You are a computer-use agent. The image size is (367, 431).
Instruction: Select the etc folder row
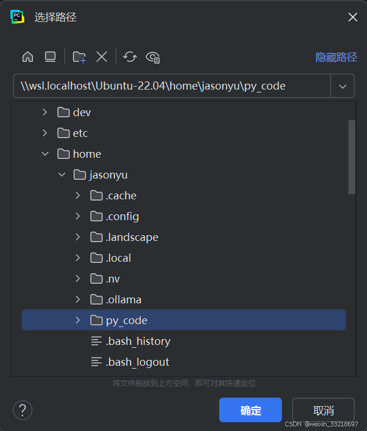click(184, 133)
